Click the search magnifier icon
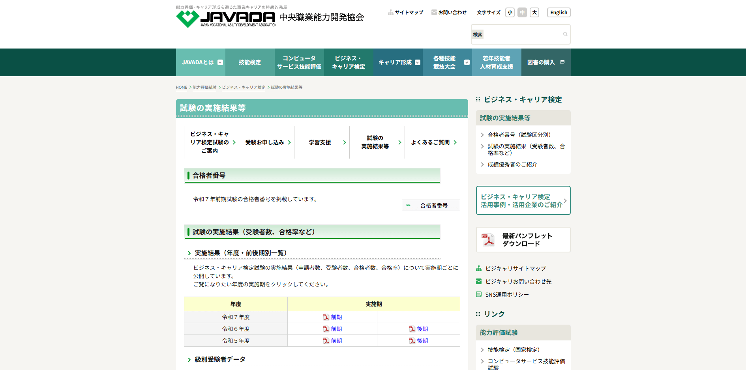746x370 pixels. [x=565, y=34]
